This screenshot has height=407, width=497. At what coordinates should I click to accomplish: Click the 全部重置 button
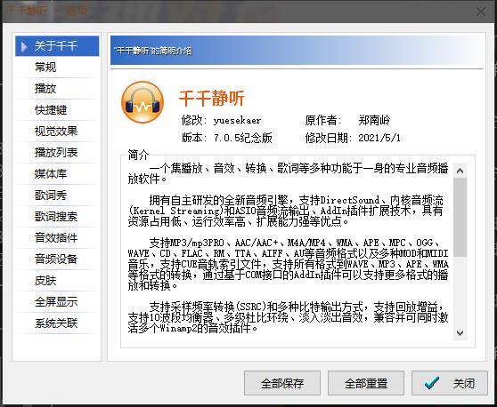pos(366,383)
